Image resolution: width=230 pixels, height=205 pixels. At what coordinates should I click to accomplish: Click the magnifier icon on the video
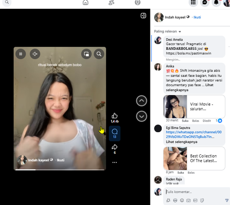click(x=99, y=54)
